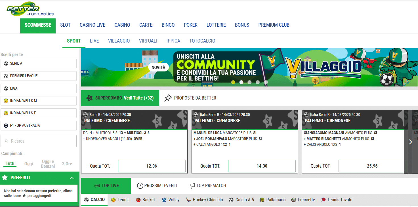Click the Hockey Ghiaccio stick icon
The image size is (418, 207).
point(188,200)
